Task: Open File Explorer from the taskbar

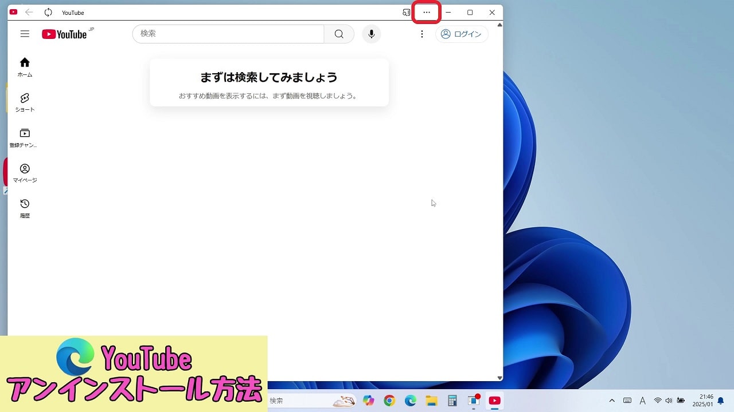Action: tap(431, 401)
